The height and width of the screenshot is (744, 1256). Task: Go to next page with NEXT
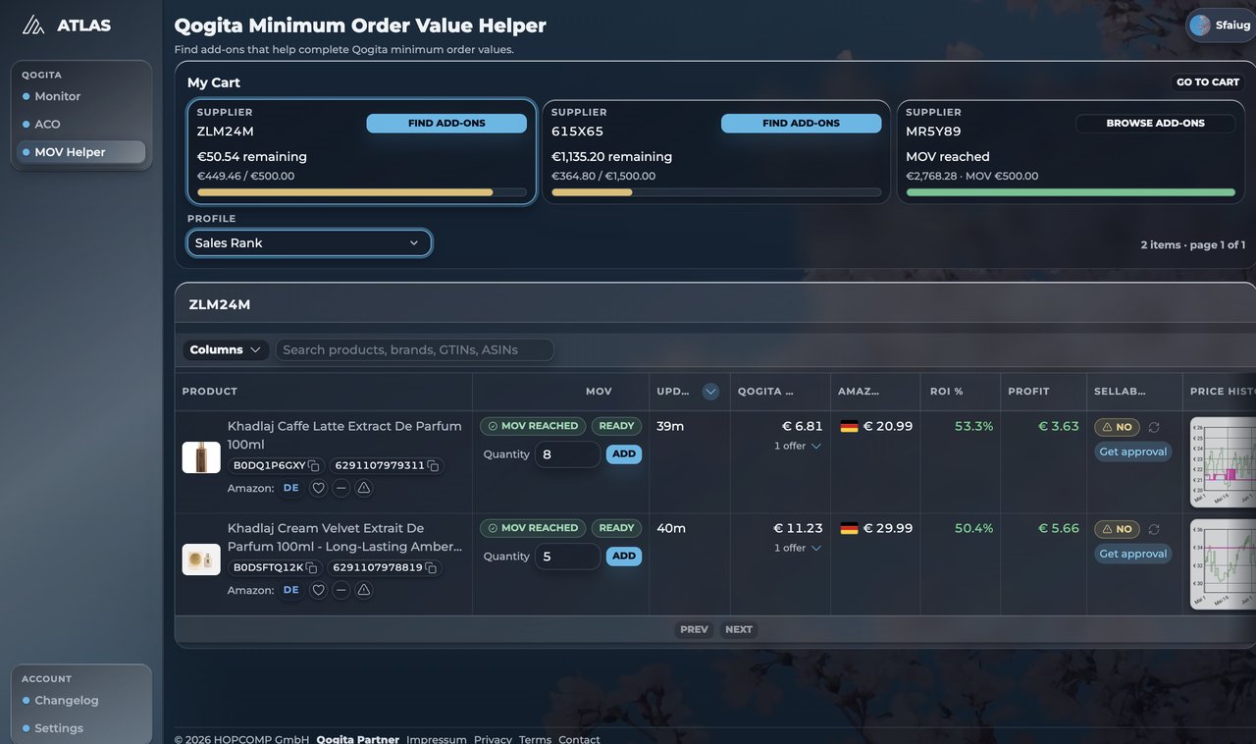739,629
